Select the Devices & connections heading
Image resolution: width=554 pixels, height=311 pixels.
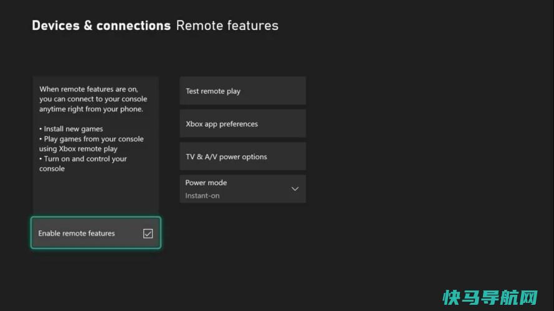102,26
